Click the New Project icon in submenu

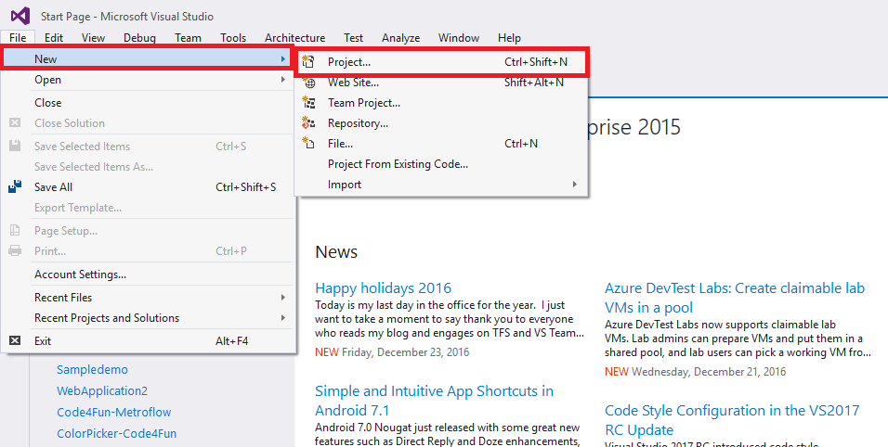pyautogui.click(x=308, y=61)
